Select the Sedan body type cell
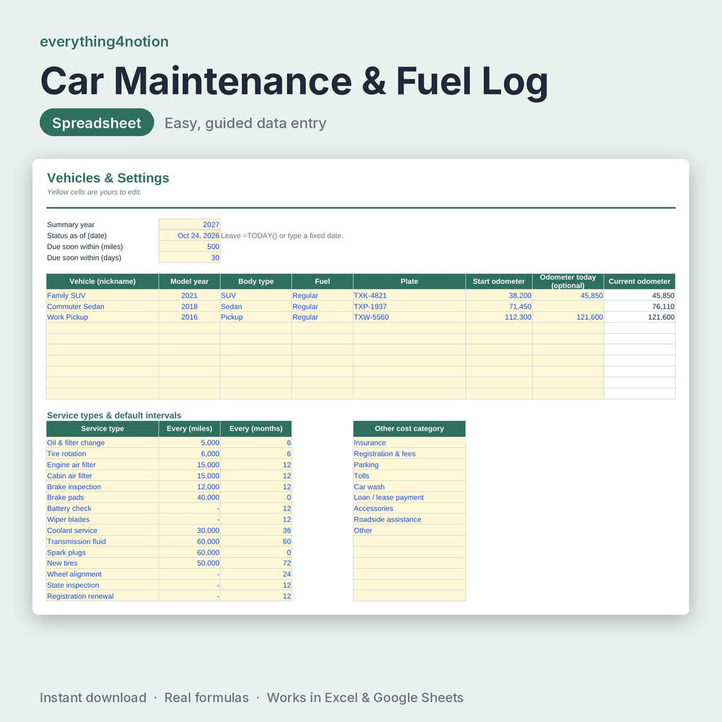The image size is (722, 722). [256, 306]
